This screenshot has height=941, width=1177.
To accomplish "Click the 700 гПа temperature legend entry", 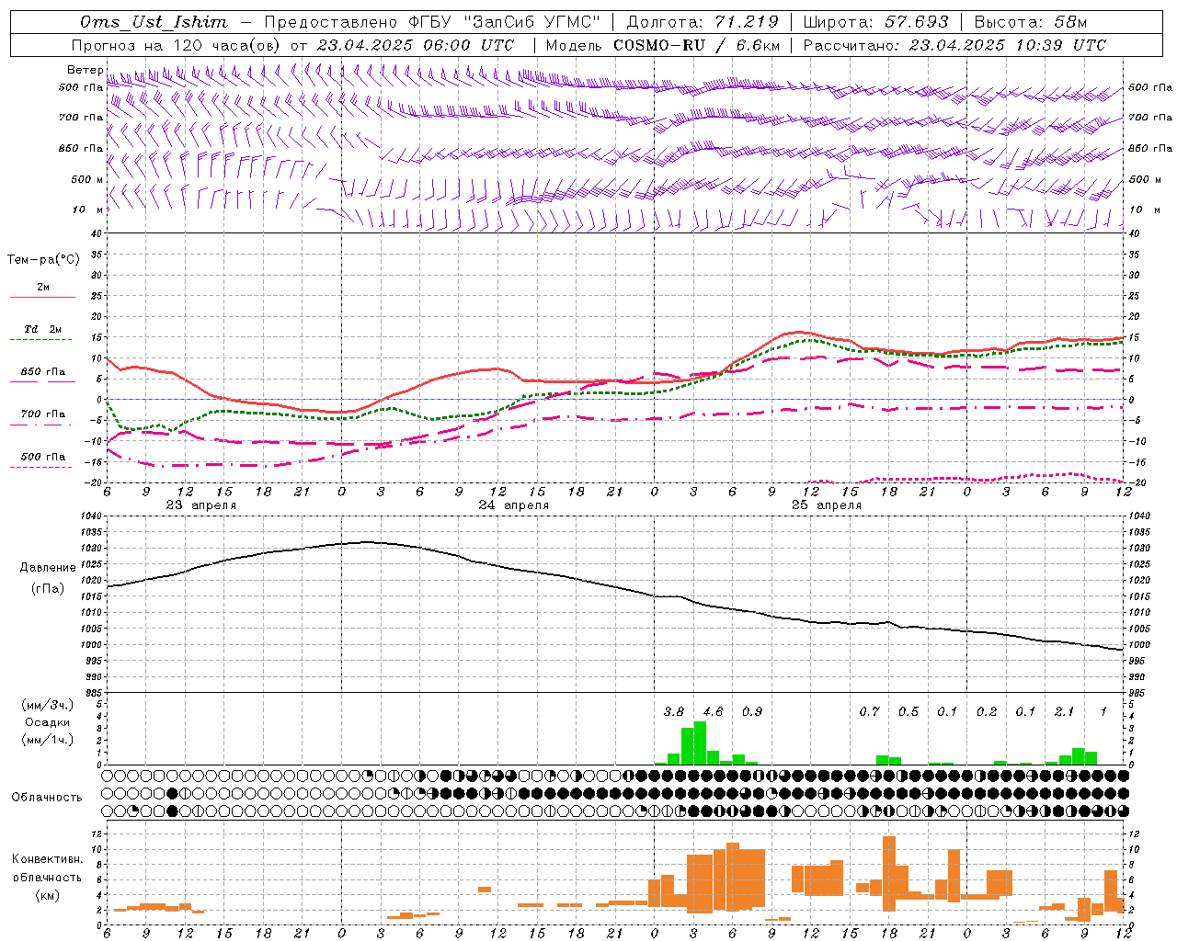I will click(x=43, y=414).
